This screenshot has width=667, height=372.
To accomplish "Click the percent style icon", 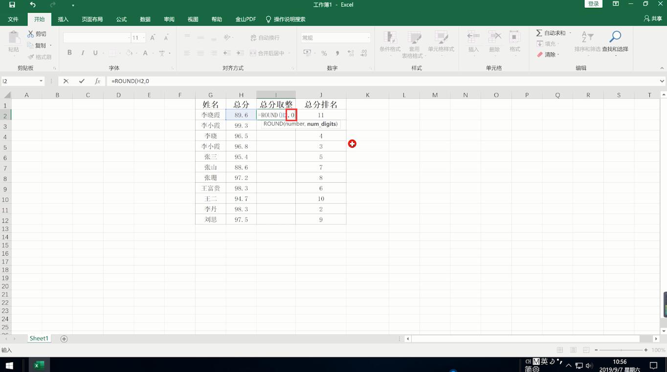I will (x=324, y=53).
